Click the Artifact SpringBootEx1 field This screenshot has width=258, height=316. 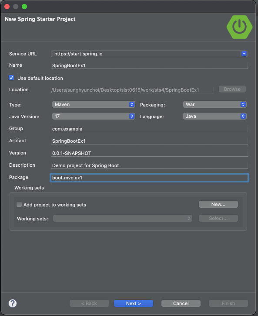149,141
